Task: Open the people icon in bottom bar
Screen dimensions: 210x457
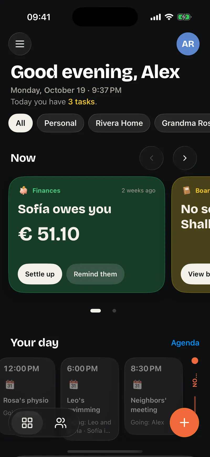Action: coord(60,423)
